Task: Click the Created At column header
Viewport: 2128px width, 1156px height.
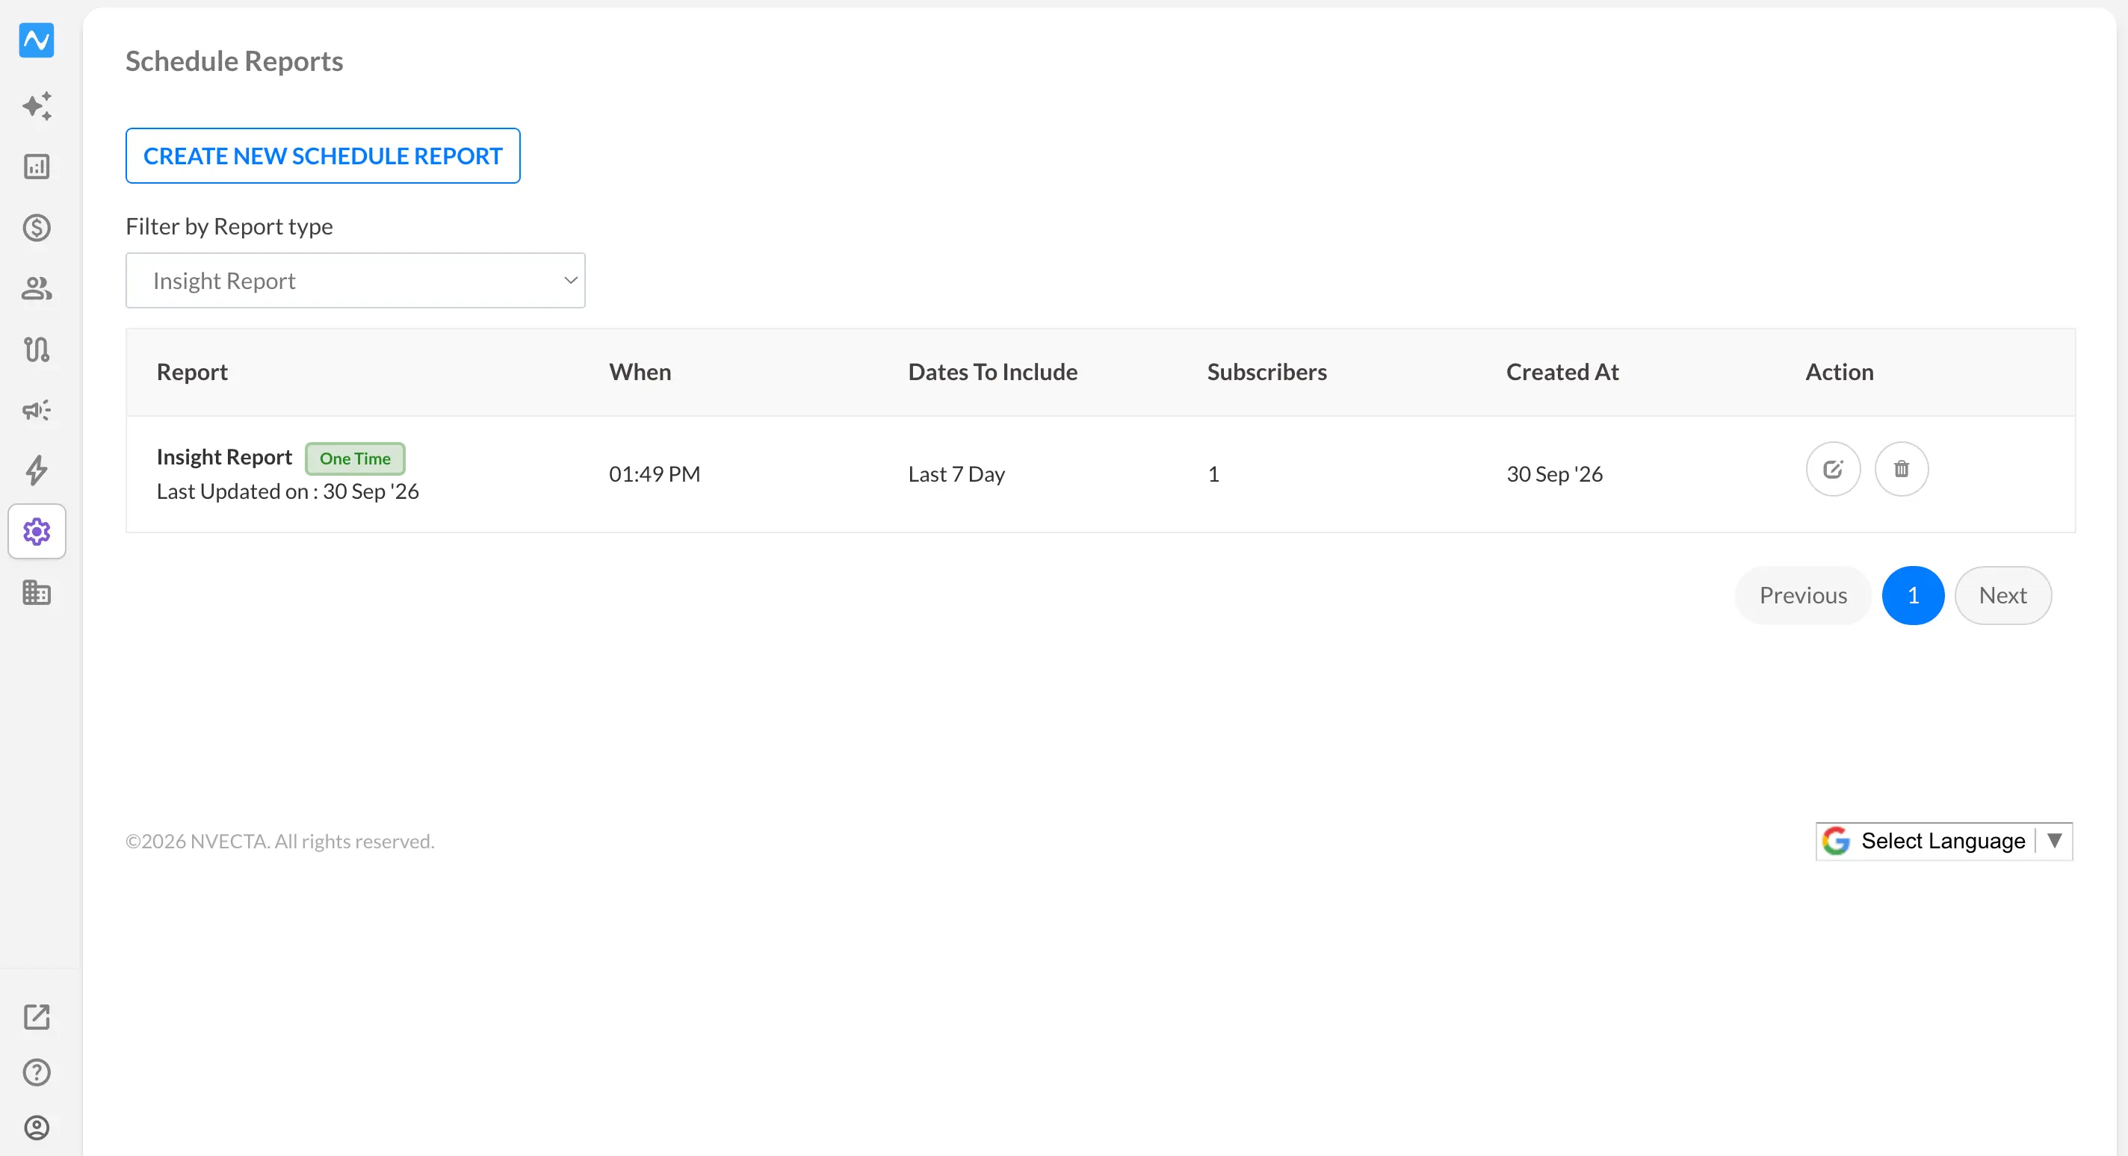Action: tap(1563, 373)
